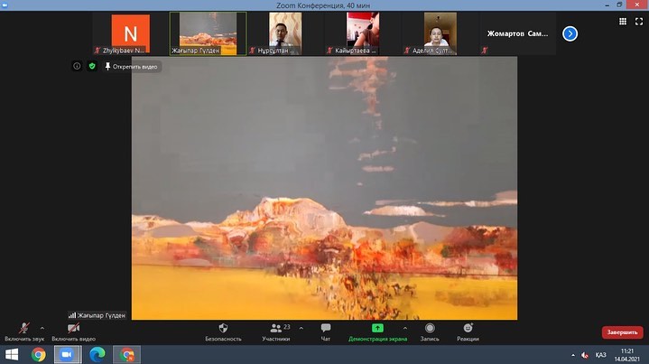649x364 pixels.
Task: Start recording with Запись
Action: (430, 332)
